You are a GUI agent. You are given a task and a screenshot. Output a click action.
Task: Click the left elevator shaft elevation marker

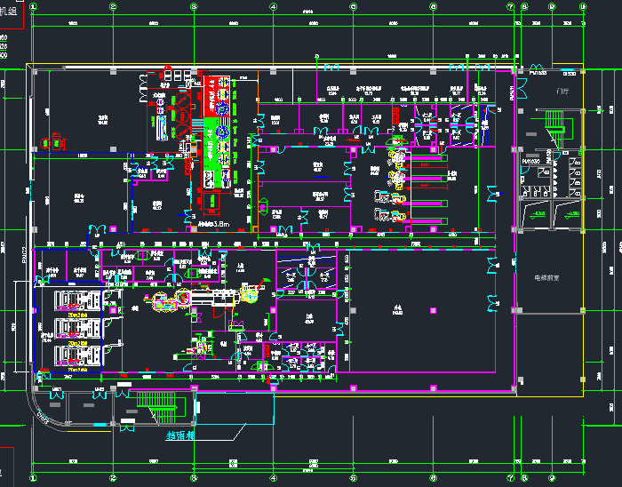pos(537,212)
